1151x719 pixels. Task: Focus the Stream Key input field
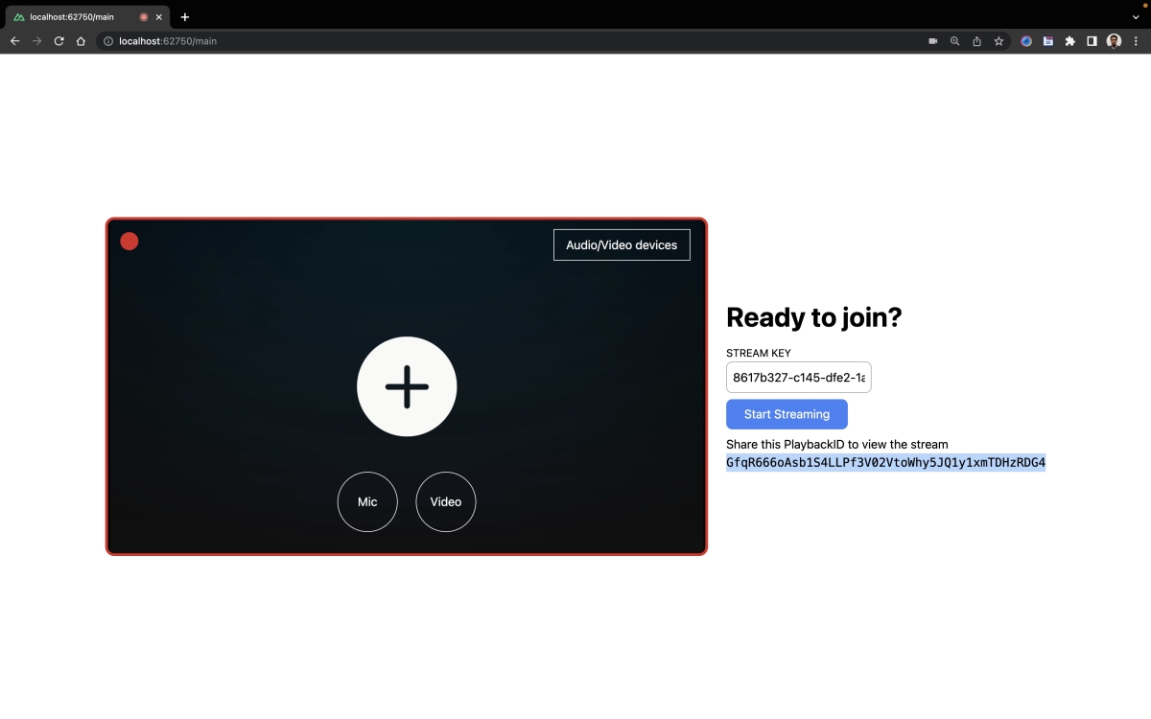[x=799, y=377]
